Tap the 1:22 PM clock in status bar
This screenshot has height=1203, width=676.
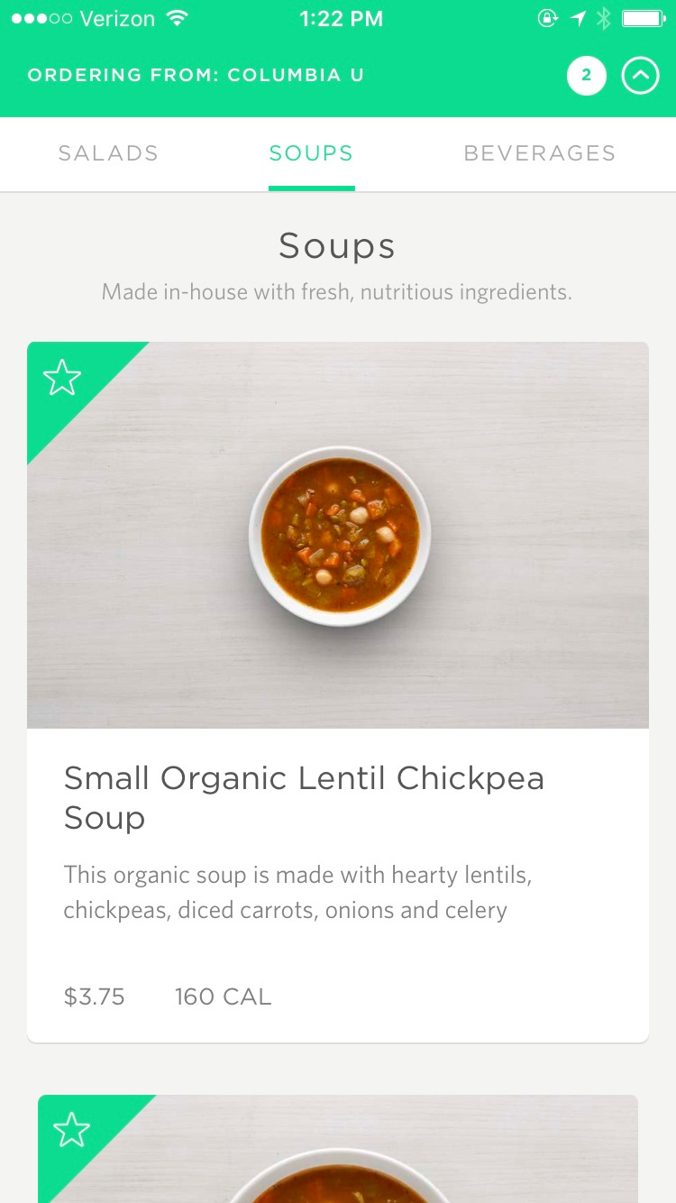(341, 18)
